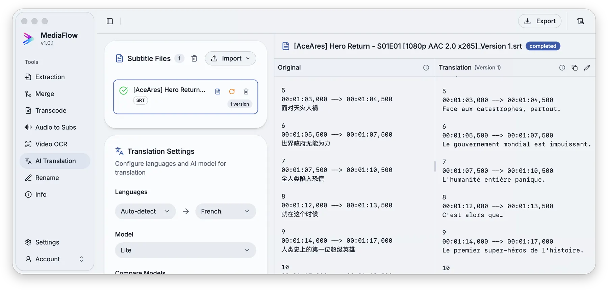Click the Original column info icon
608x290 pixels.
(426, 68)
